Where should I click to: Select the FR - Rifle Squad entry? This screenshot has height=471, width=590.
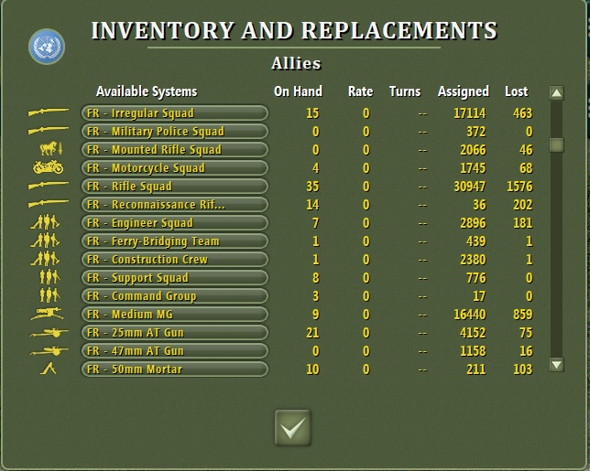(x=175, y=187)
